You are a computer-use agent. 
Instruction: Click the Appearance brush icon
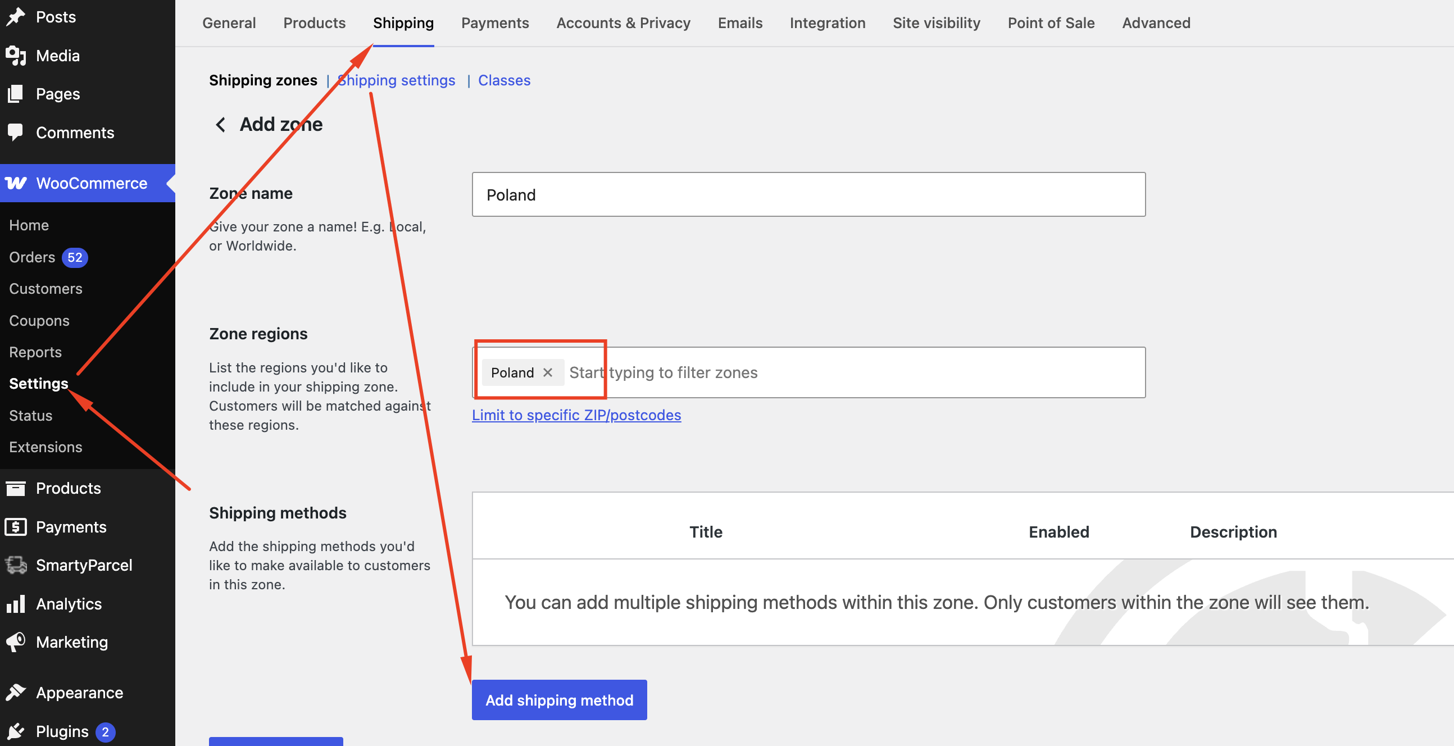[16, 693]
